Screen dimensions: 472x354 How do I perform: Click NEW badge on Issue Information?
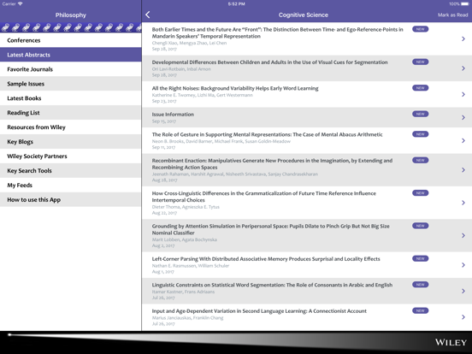(420, 114)
